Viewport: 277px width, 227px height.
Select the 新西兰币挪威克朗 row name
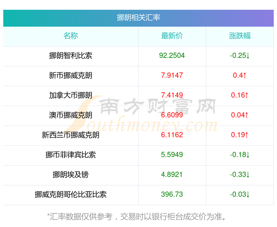tap(71, 135)
